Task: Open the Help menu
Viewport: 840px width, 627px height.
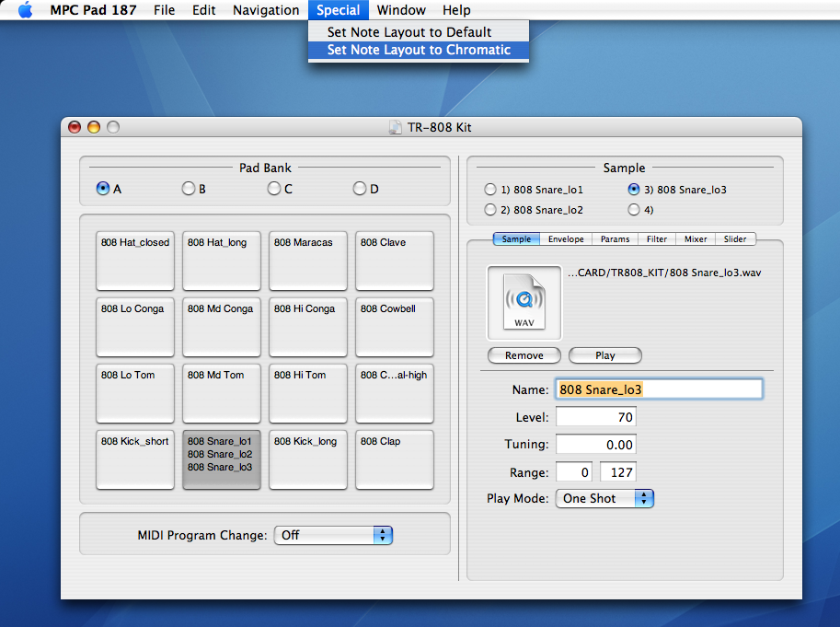Action: pos(456,9)
